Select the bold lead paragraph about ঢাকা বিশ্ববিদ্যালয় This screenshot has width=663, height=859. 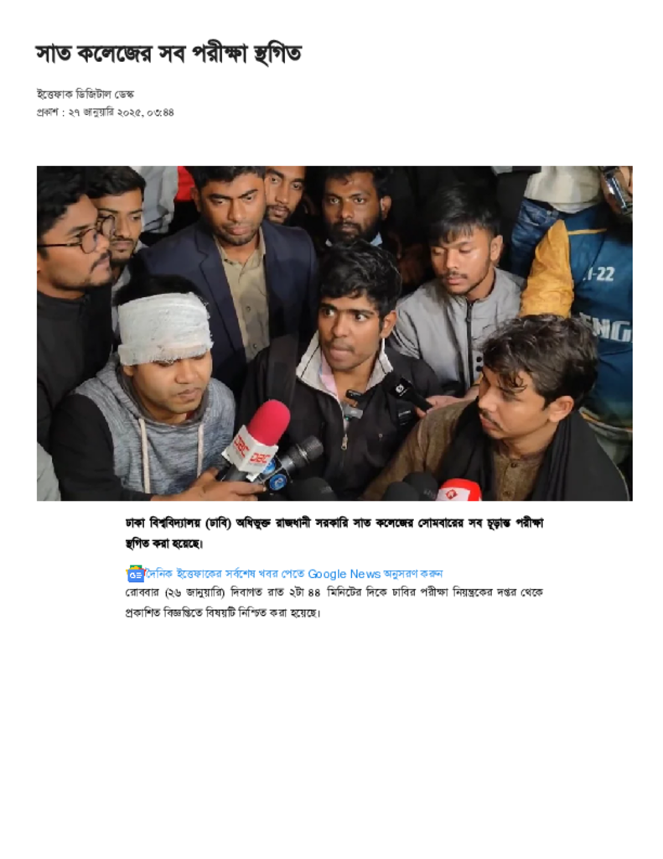click(x=334, y=533)
